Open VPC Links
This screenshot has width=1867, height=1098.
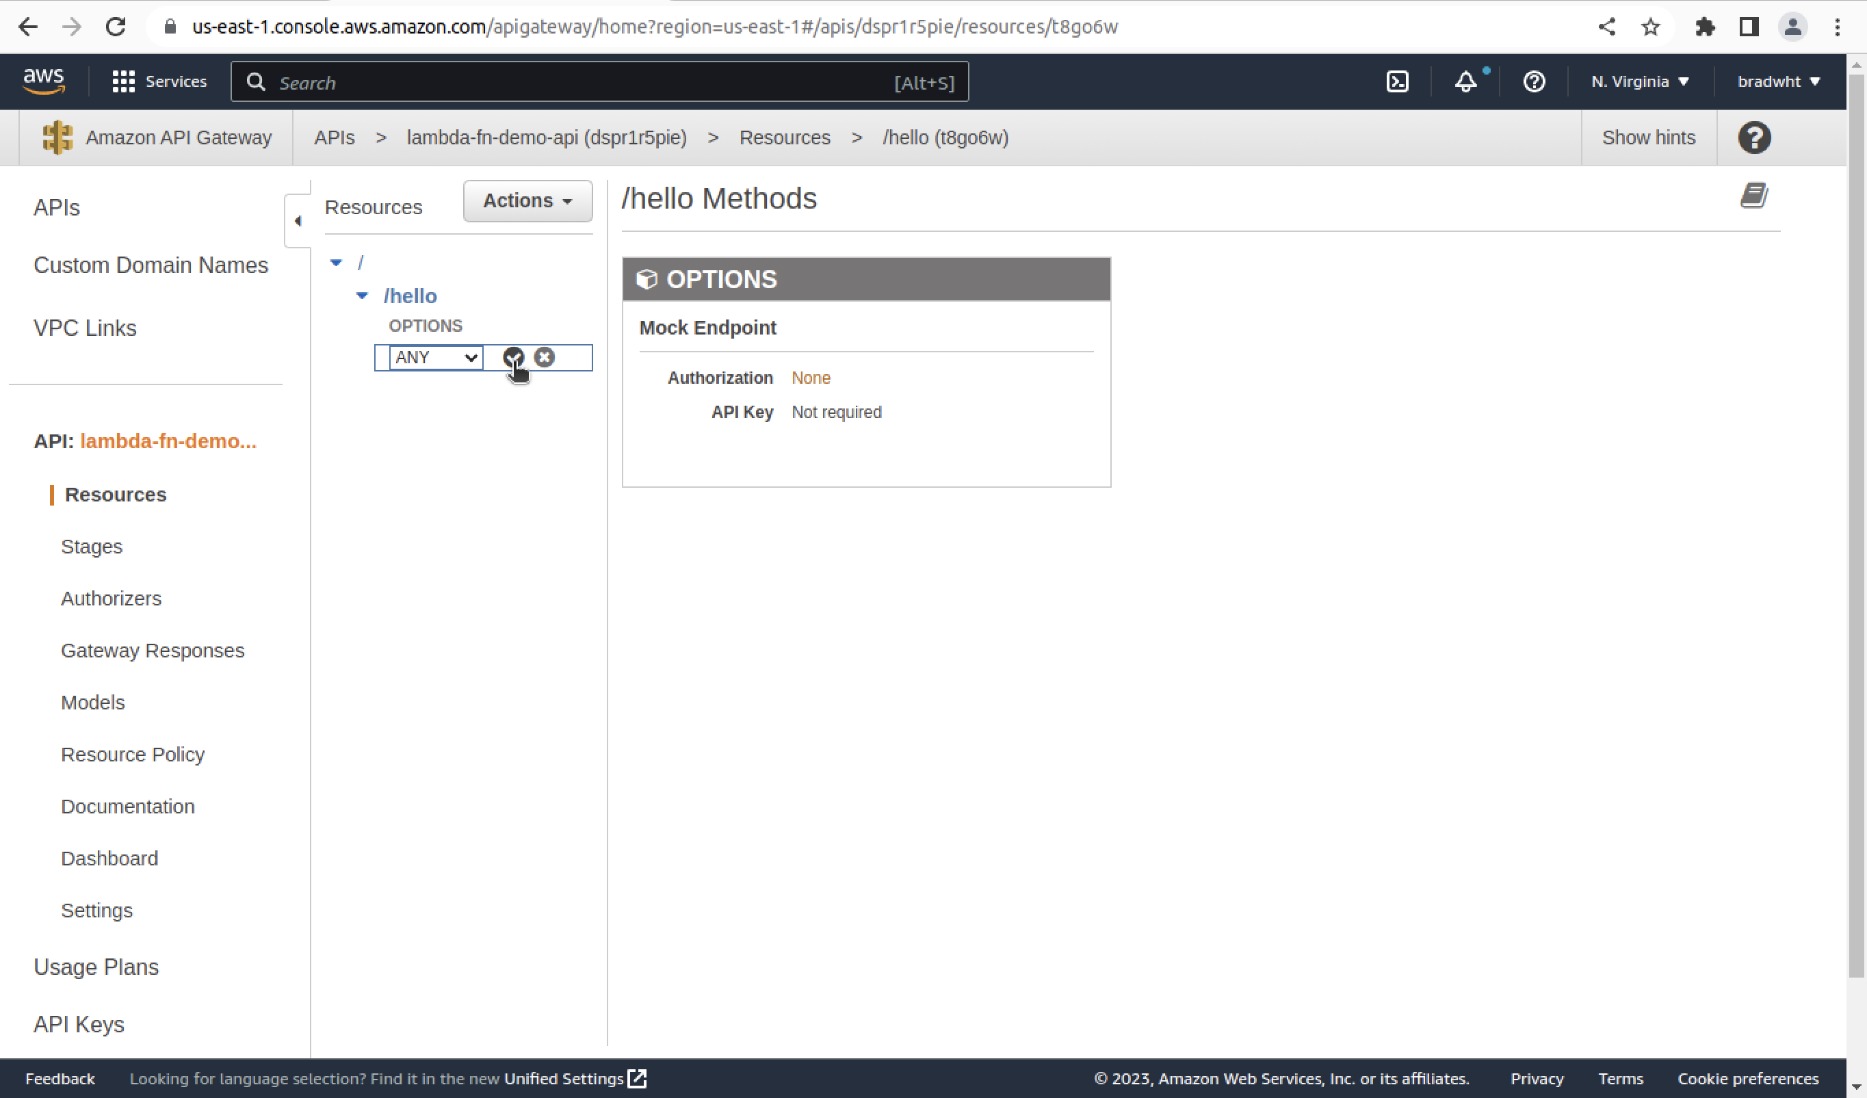click(x=86, y=328)
